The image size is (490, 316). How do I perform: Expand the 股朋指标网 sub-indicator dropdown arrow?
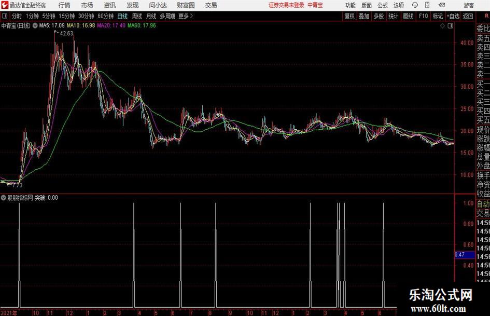coord(4,198)
